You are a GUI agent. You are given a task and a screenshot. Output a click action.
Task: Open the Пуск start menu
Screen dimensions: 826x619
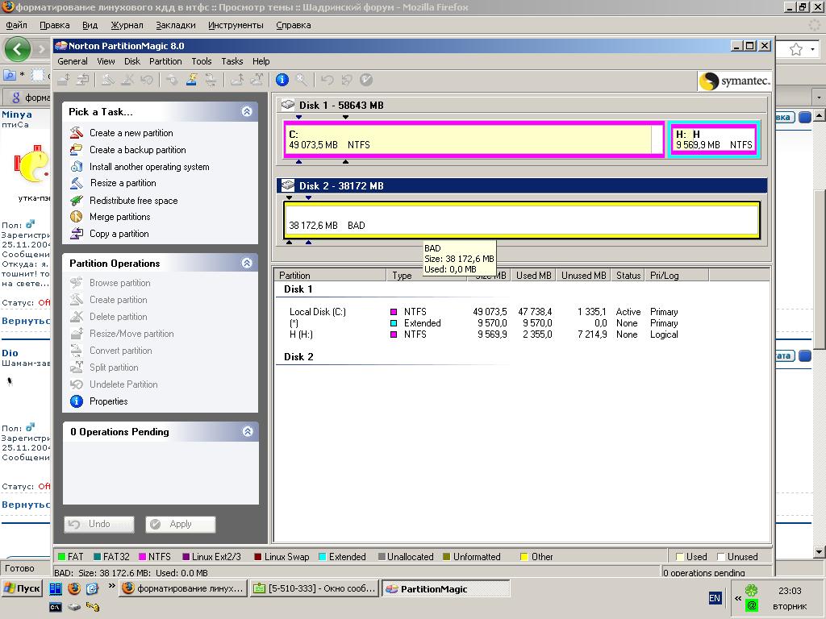coord(23,588)
